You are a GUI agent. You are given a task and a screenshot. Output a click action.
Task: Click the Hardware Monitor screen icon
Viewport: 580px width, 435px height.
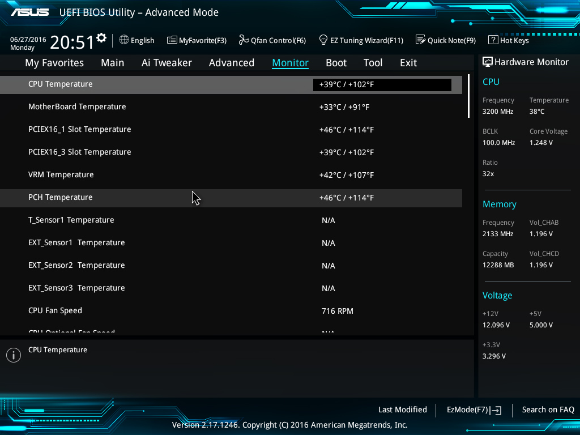pyautogui.click(x=487, y=62)
